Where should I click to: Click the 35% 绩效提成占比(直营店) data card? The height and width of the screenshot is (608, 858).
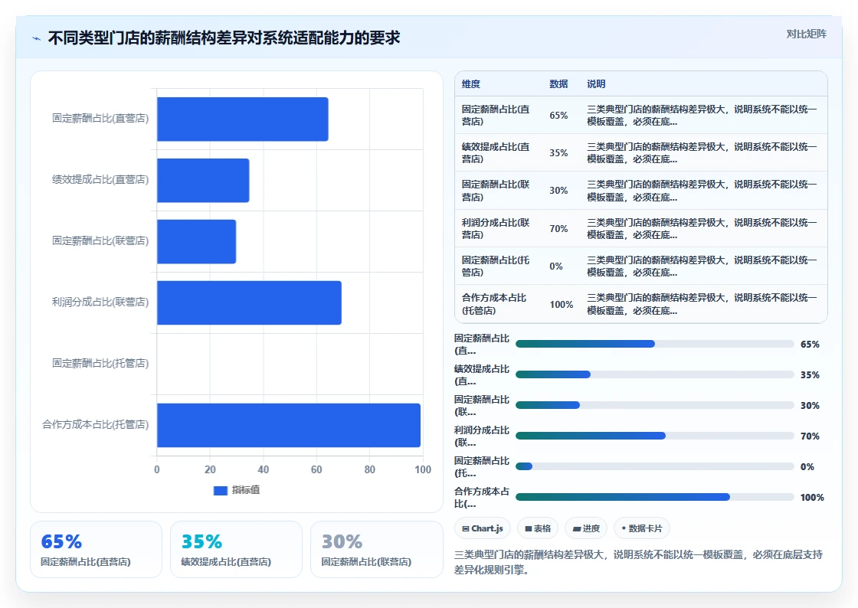pyautogui.click(x=237, y=550)
